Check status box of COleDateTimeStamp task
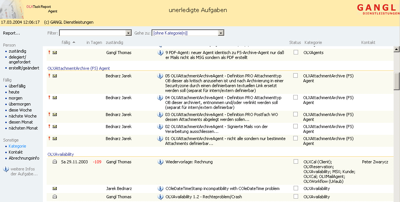 click(x=296, y=188)
